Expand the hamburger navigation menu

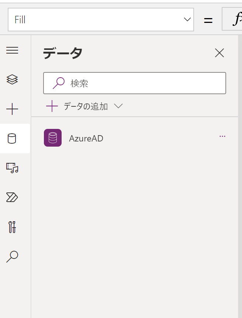(x=12, y=51)
